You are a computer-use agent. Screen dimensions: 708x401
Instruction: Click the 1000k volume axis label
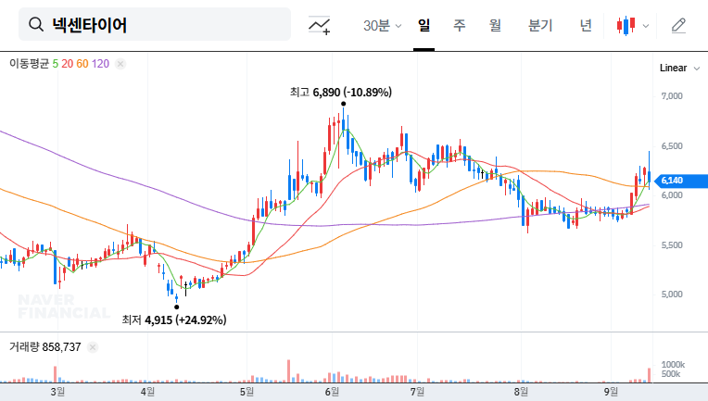(673, 365)
